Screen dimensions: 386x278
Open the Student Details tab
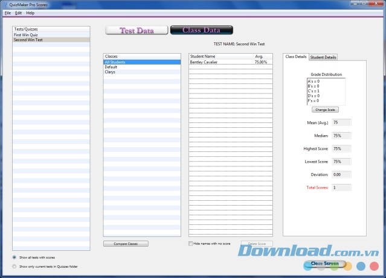tap(323, 57)
